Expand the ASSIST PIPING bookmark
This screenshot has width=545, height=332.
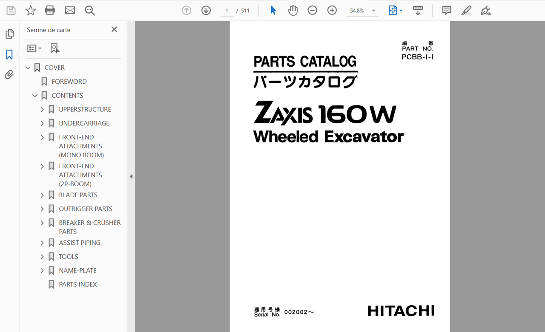[42, 243]
